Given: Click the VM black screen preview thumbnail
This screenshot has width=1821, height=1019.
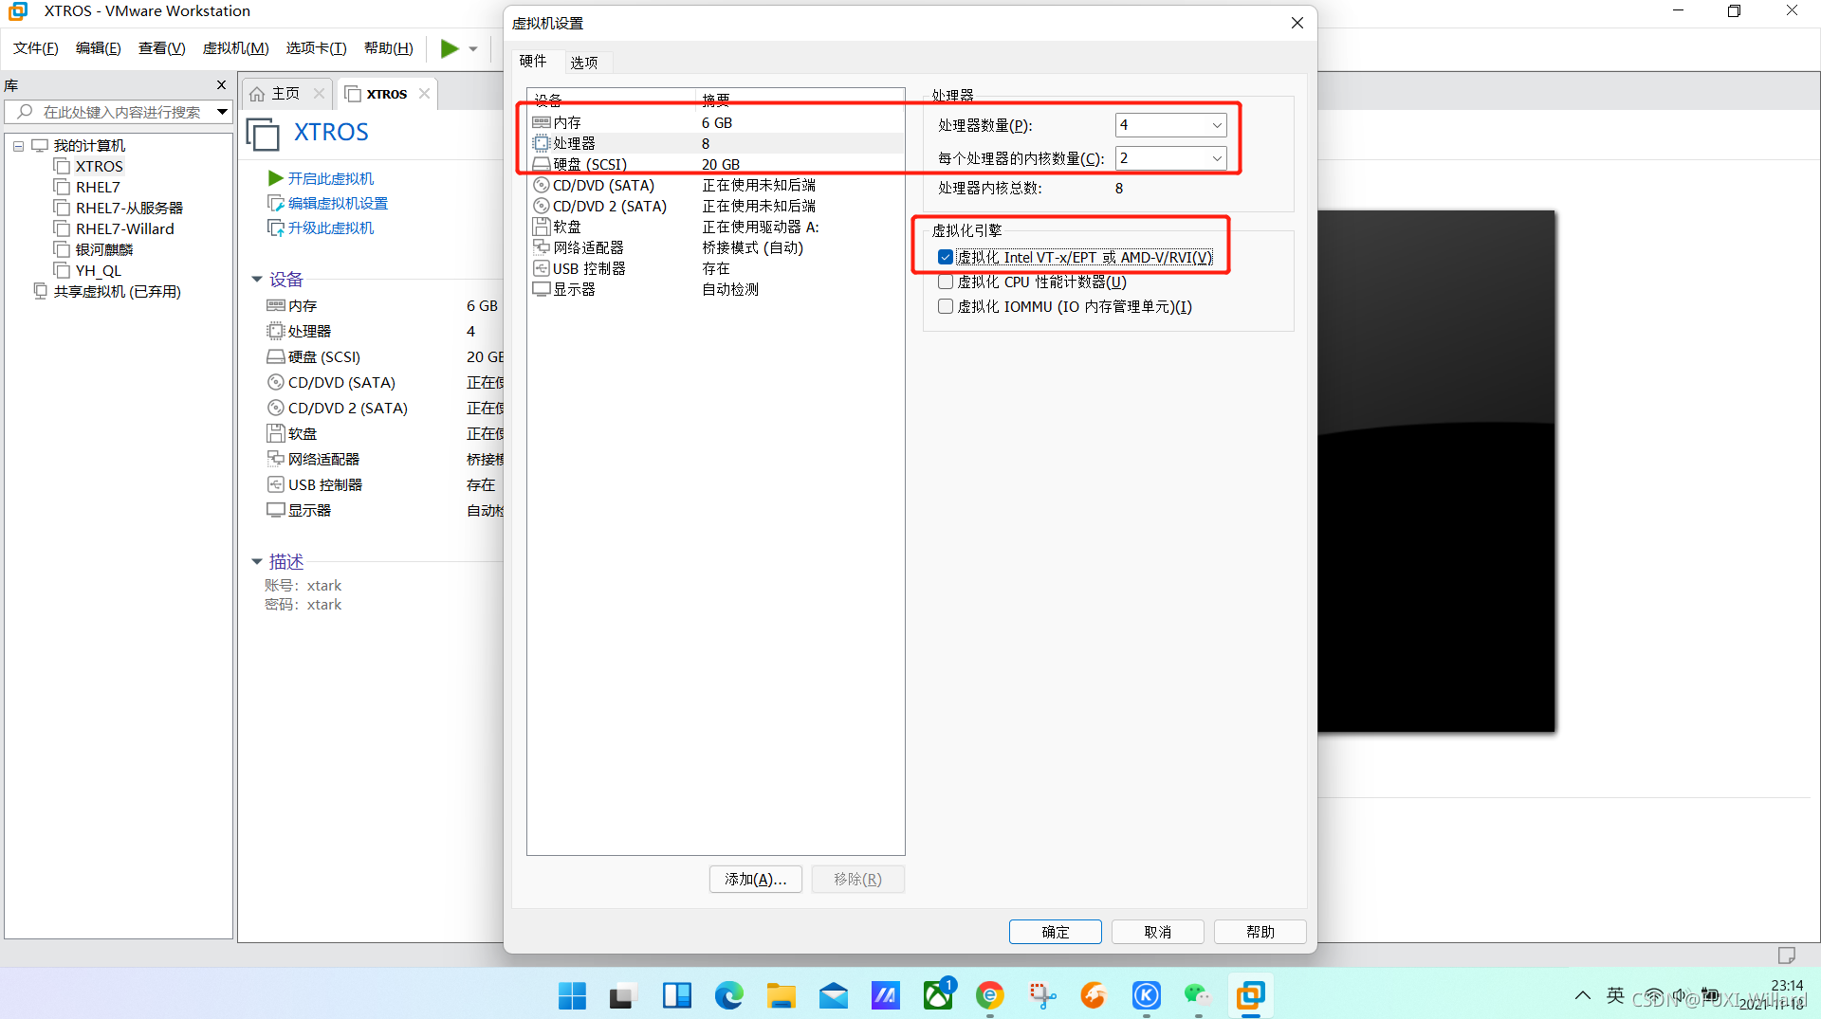Looking at the screenshot, I should point(1436,471).
